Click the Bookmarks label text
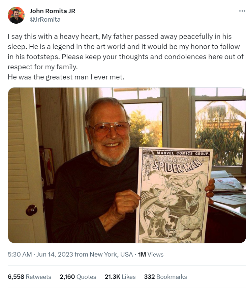The width and height of the screenshot is (246, 289). point(172,276)
